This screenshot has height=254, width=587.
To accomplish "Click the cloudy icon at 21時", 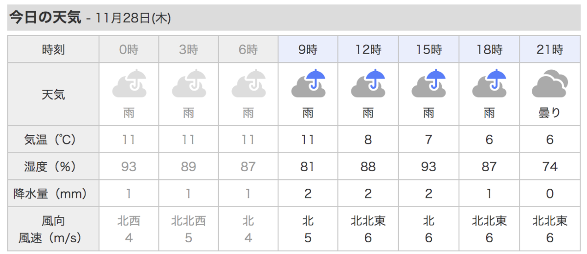I will coord(550,84).
